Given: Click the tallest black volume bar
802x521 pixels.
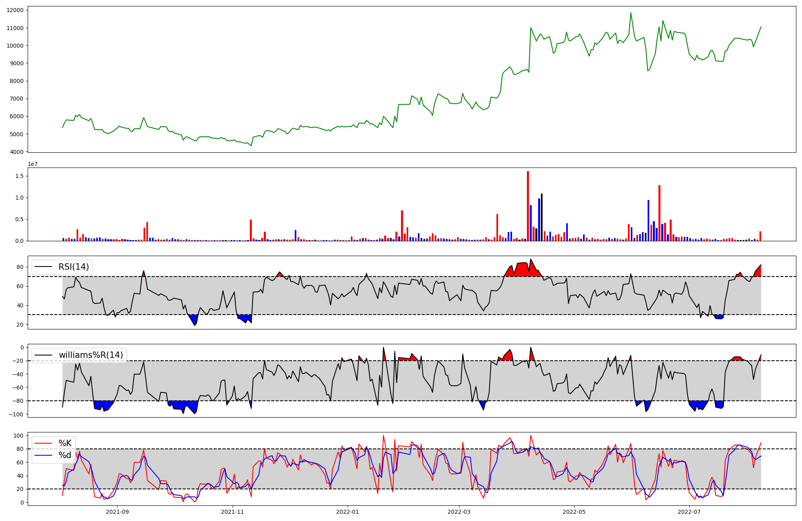Looking at the screenshot, I should coord(542,217).
